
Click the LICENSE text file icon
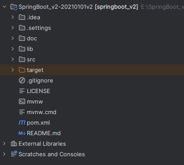coord(22,91)
